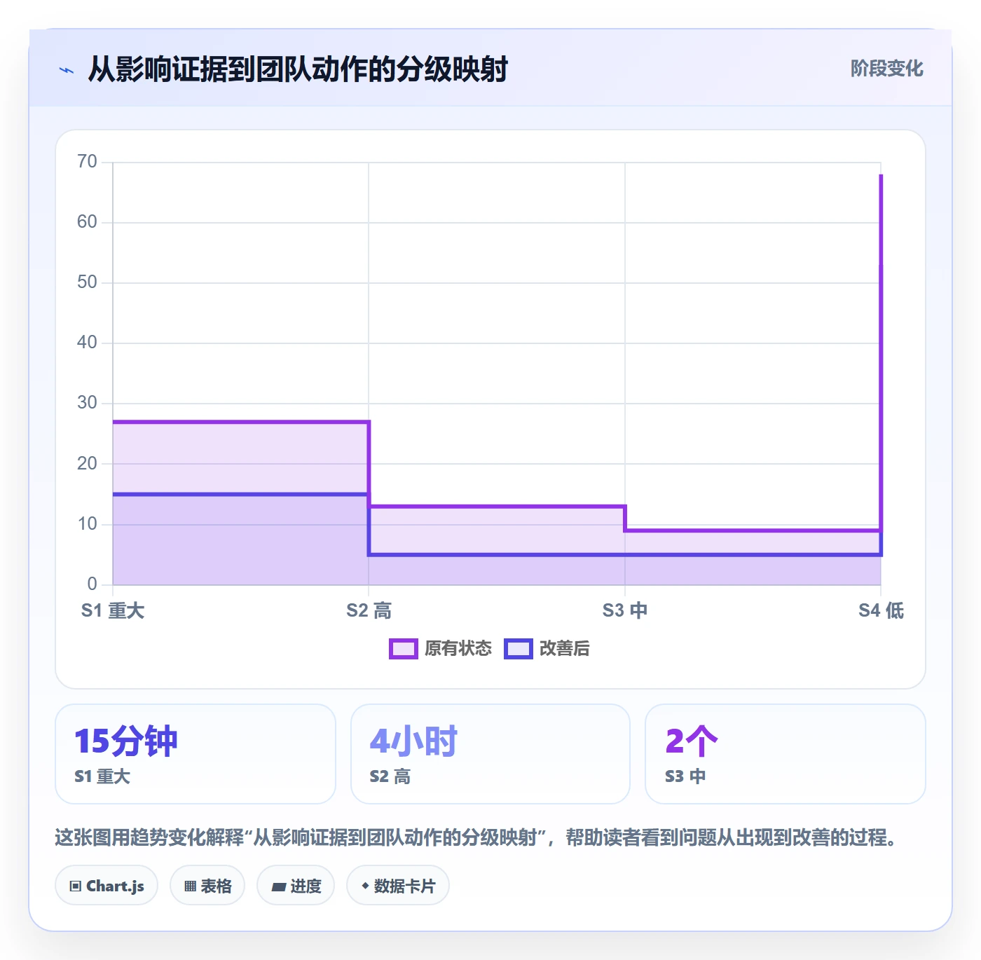The height and width of the screenshot is (960, 981).
Task: Click the S4 低 x-axis label
Action: (x=881, y=611)
